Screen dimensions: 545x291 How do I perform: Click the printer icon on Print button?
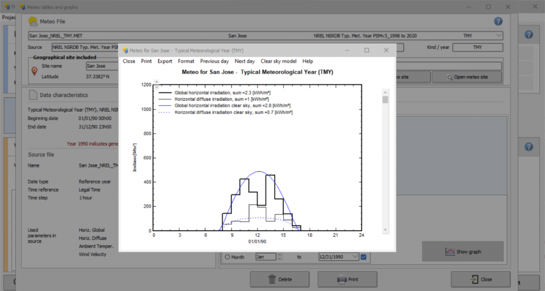pos(342,279)
